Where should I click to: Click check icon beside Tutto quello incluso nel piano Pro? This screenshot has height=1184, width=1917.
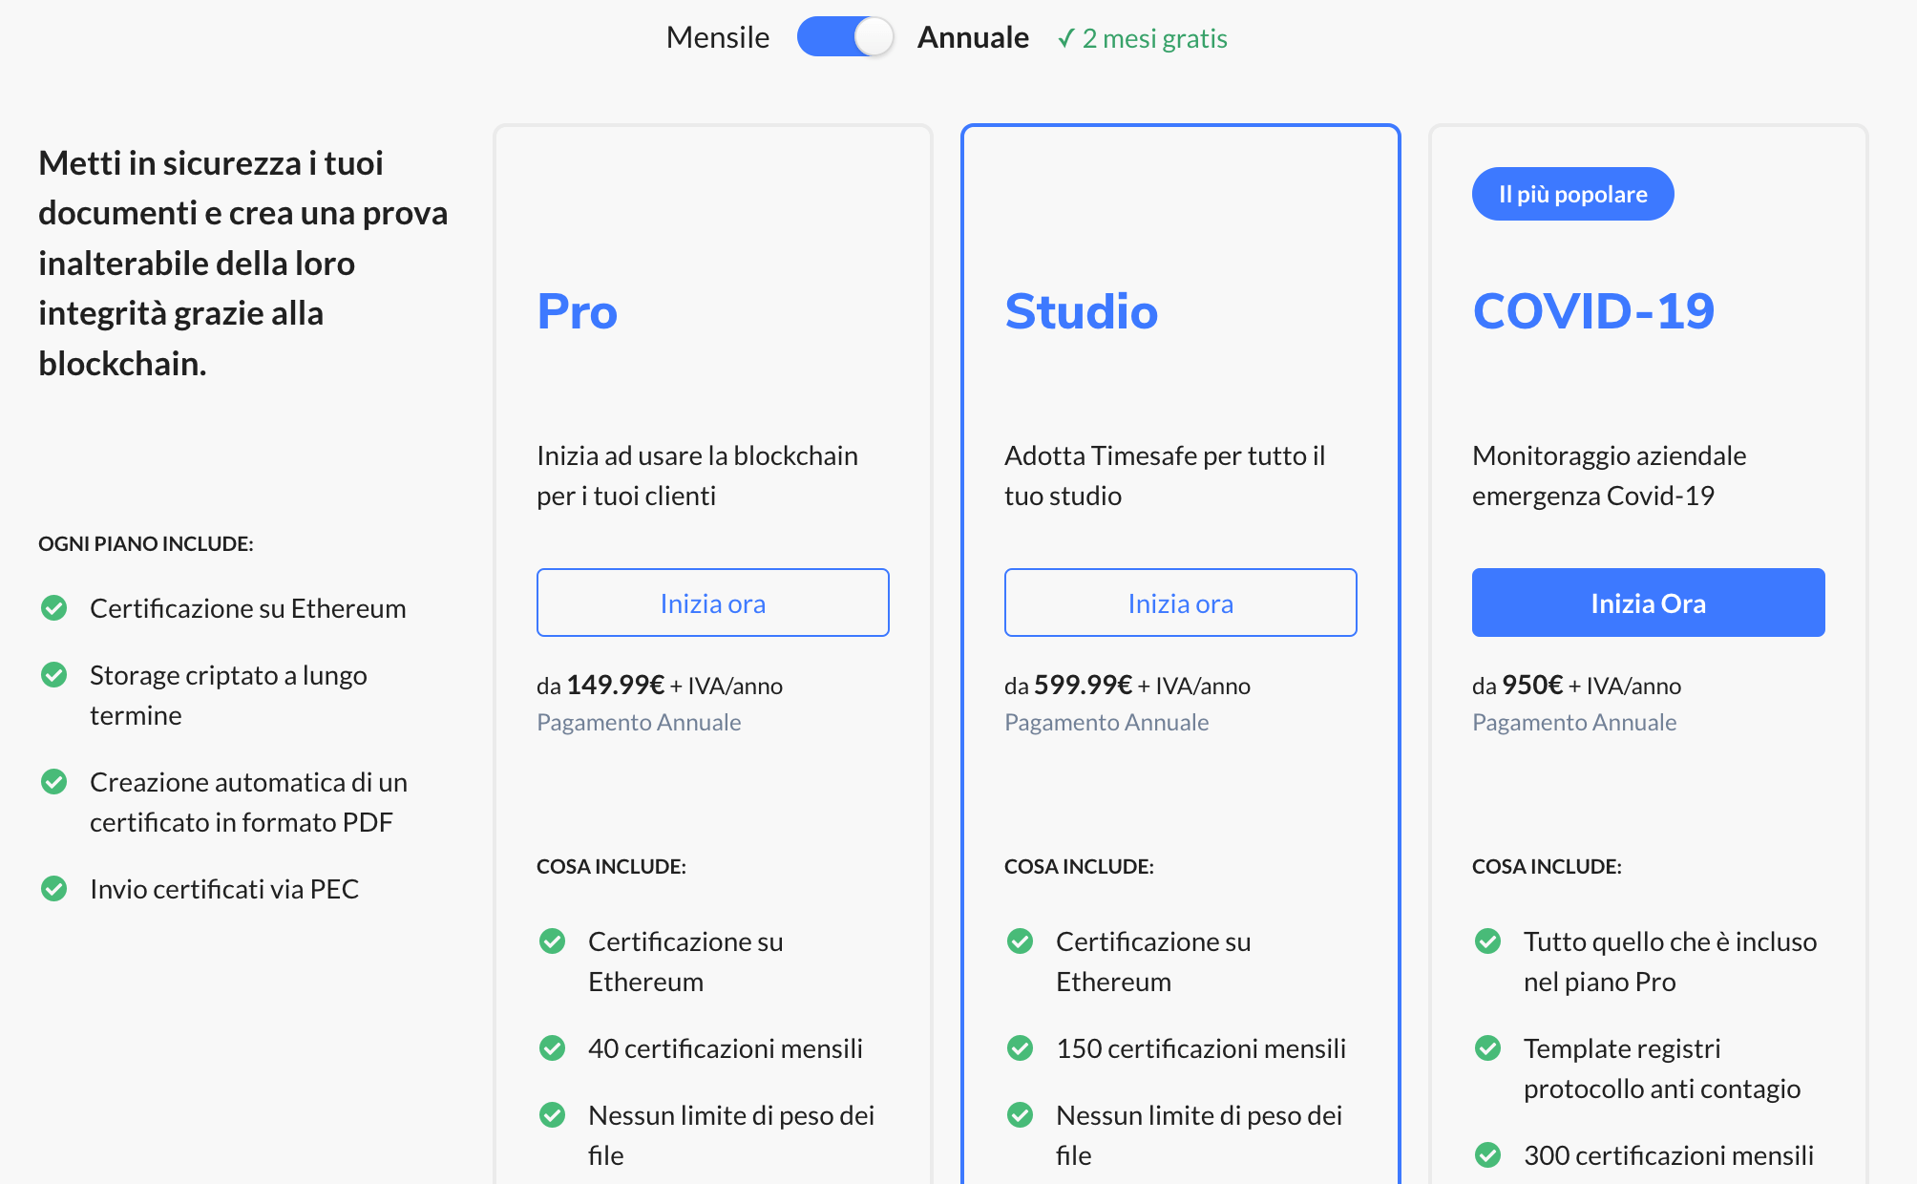[x=1488, y=941]
